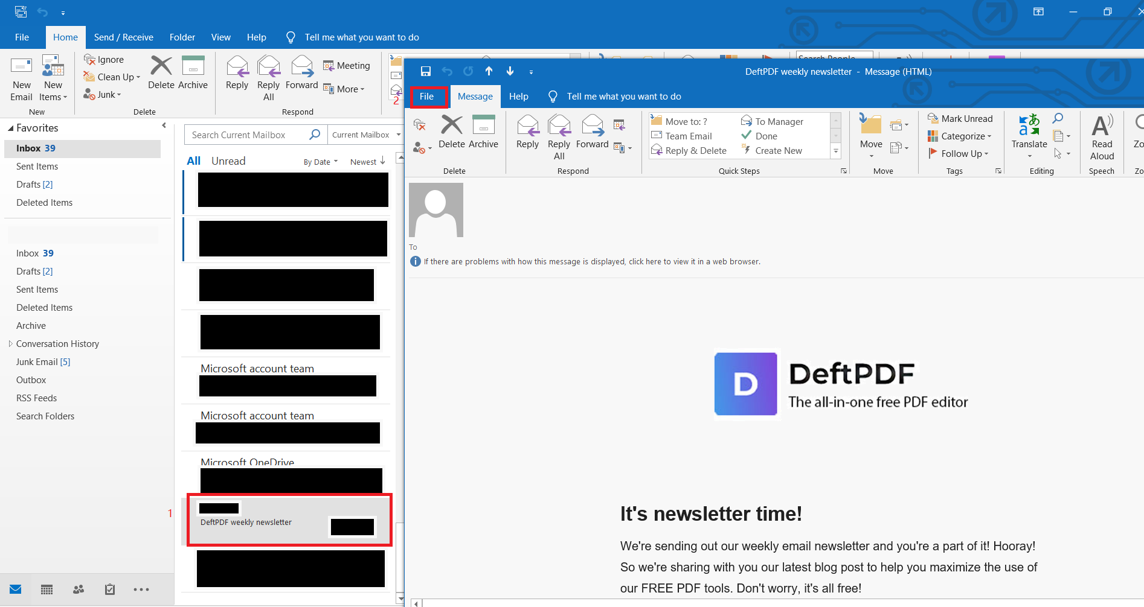Click Create New quick step
1144x607 pixels.
click(x=772, y=150)
